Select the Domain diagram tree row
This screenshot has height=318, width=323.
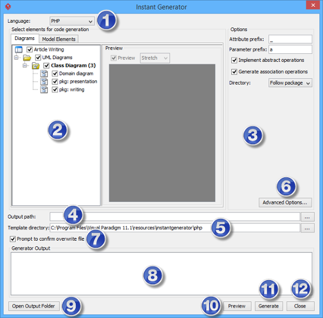[76, 73]
